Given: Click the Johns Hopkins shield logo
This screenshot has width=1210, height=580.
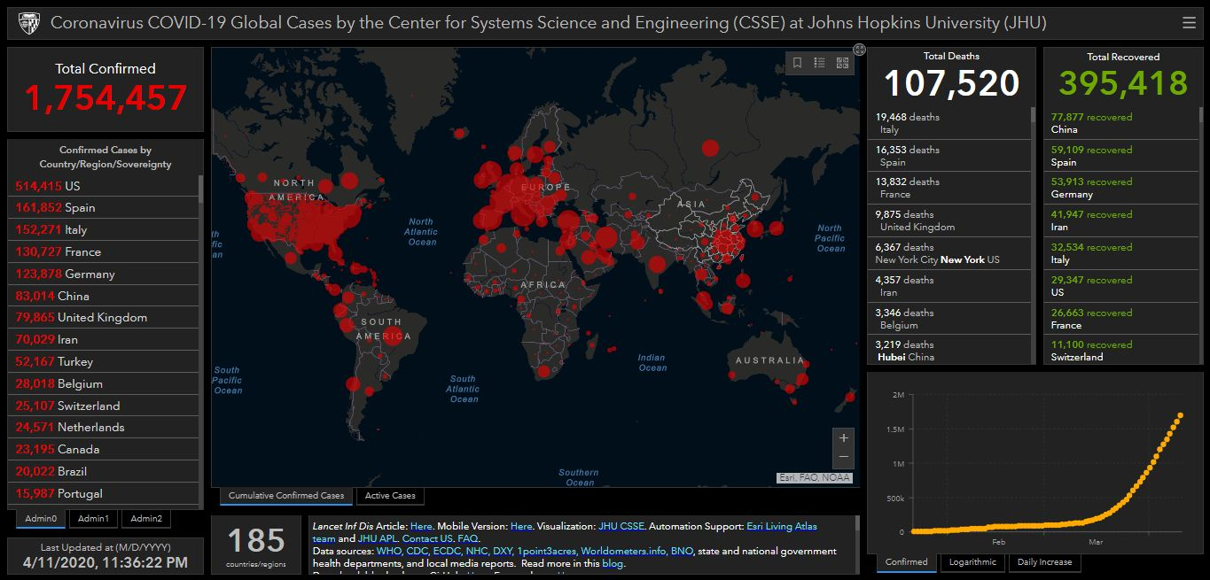Looking at the screenshot, I should pos(28,23).
